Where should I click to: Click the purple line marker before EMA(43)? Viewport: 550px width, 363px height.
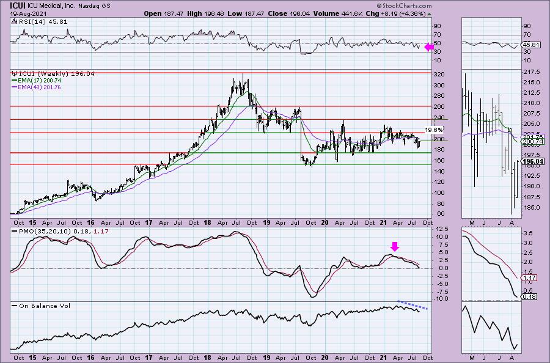[15, 87]
